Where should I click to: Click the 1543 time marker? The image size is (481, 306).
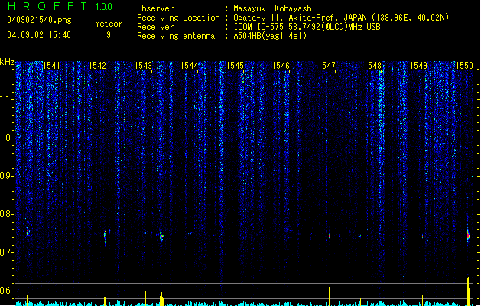tap(143, 66)
